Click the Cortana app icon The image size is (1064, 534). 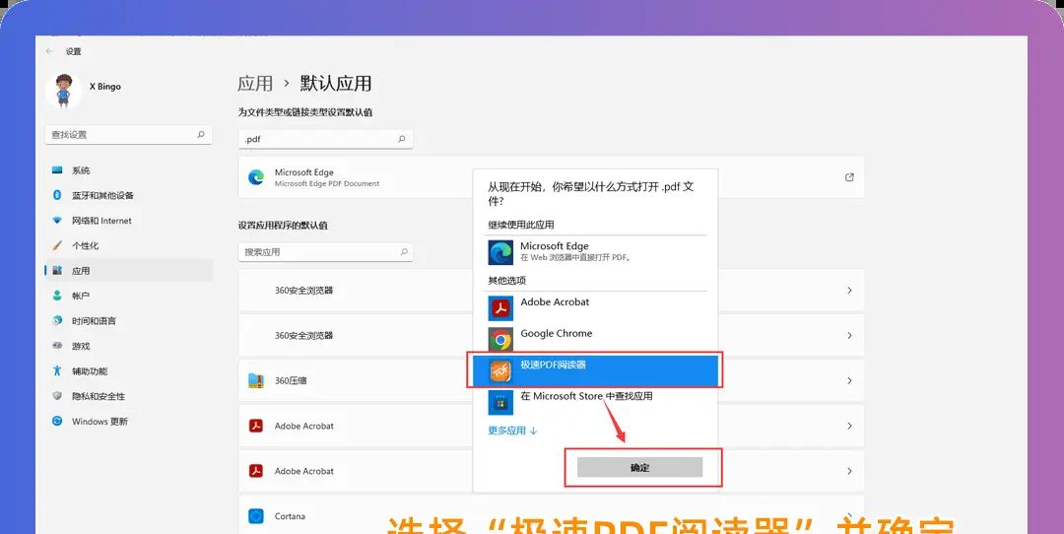point(256,516)
